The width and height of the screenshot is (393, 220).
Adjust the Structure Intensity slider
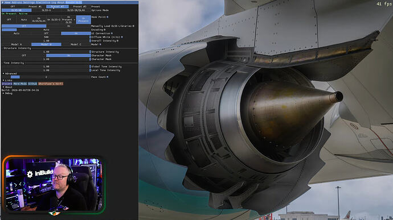pos(46,52)
